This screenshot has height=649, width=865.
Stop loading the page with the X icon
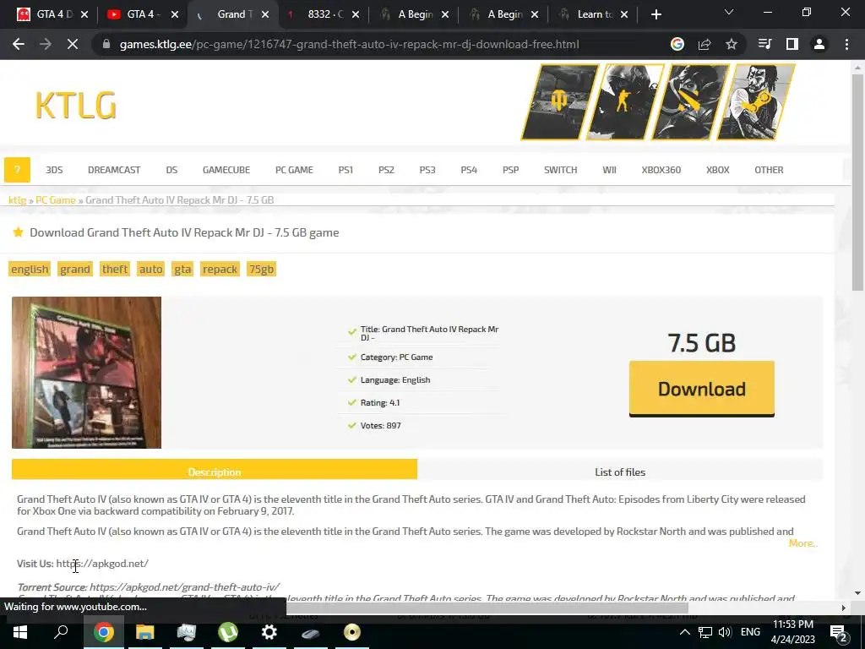click(73, 44)
